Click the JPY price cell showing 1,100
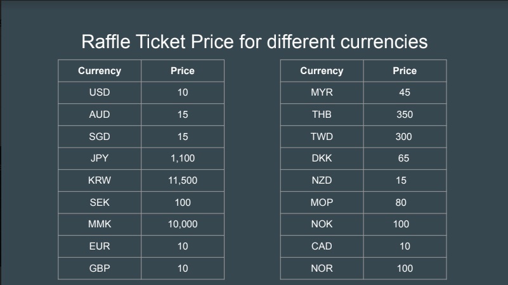Screen dimensions: 508x285 (x=183, y=158)
